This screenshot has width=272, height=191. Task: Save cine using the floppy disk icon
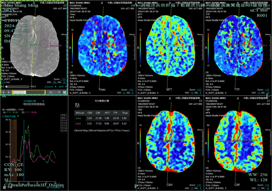[x=64, y=92]
